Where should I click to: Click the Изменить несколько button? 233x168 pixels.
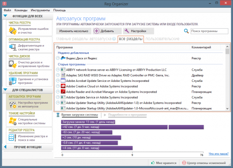pyautogui.click(x=74, y=31)
